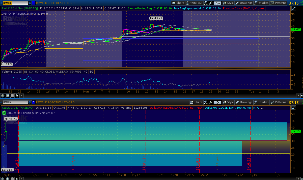
Task: Select the pointer cursor tool in top chart
Action: (x=17, y=96)
